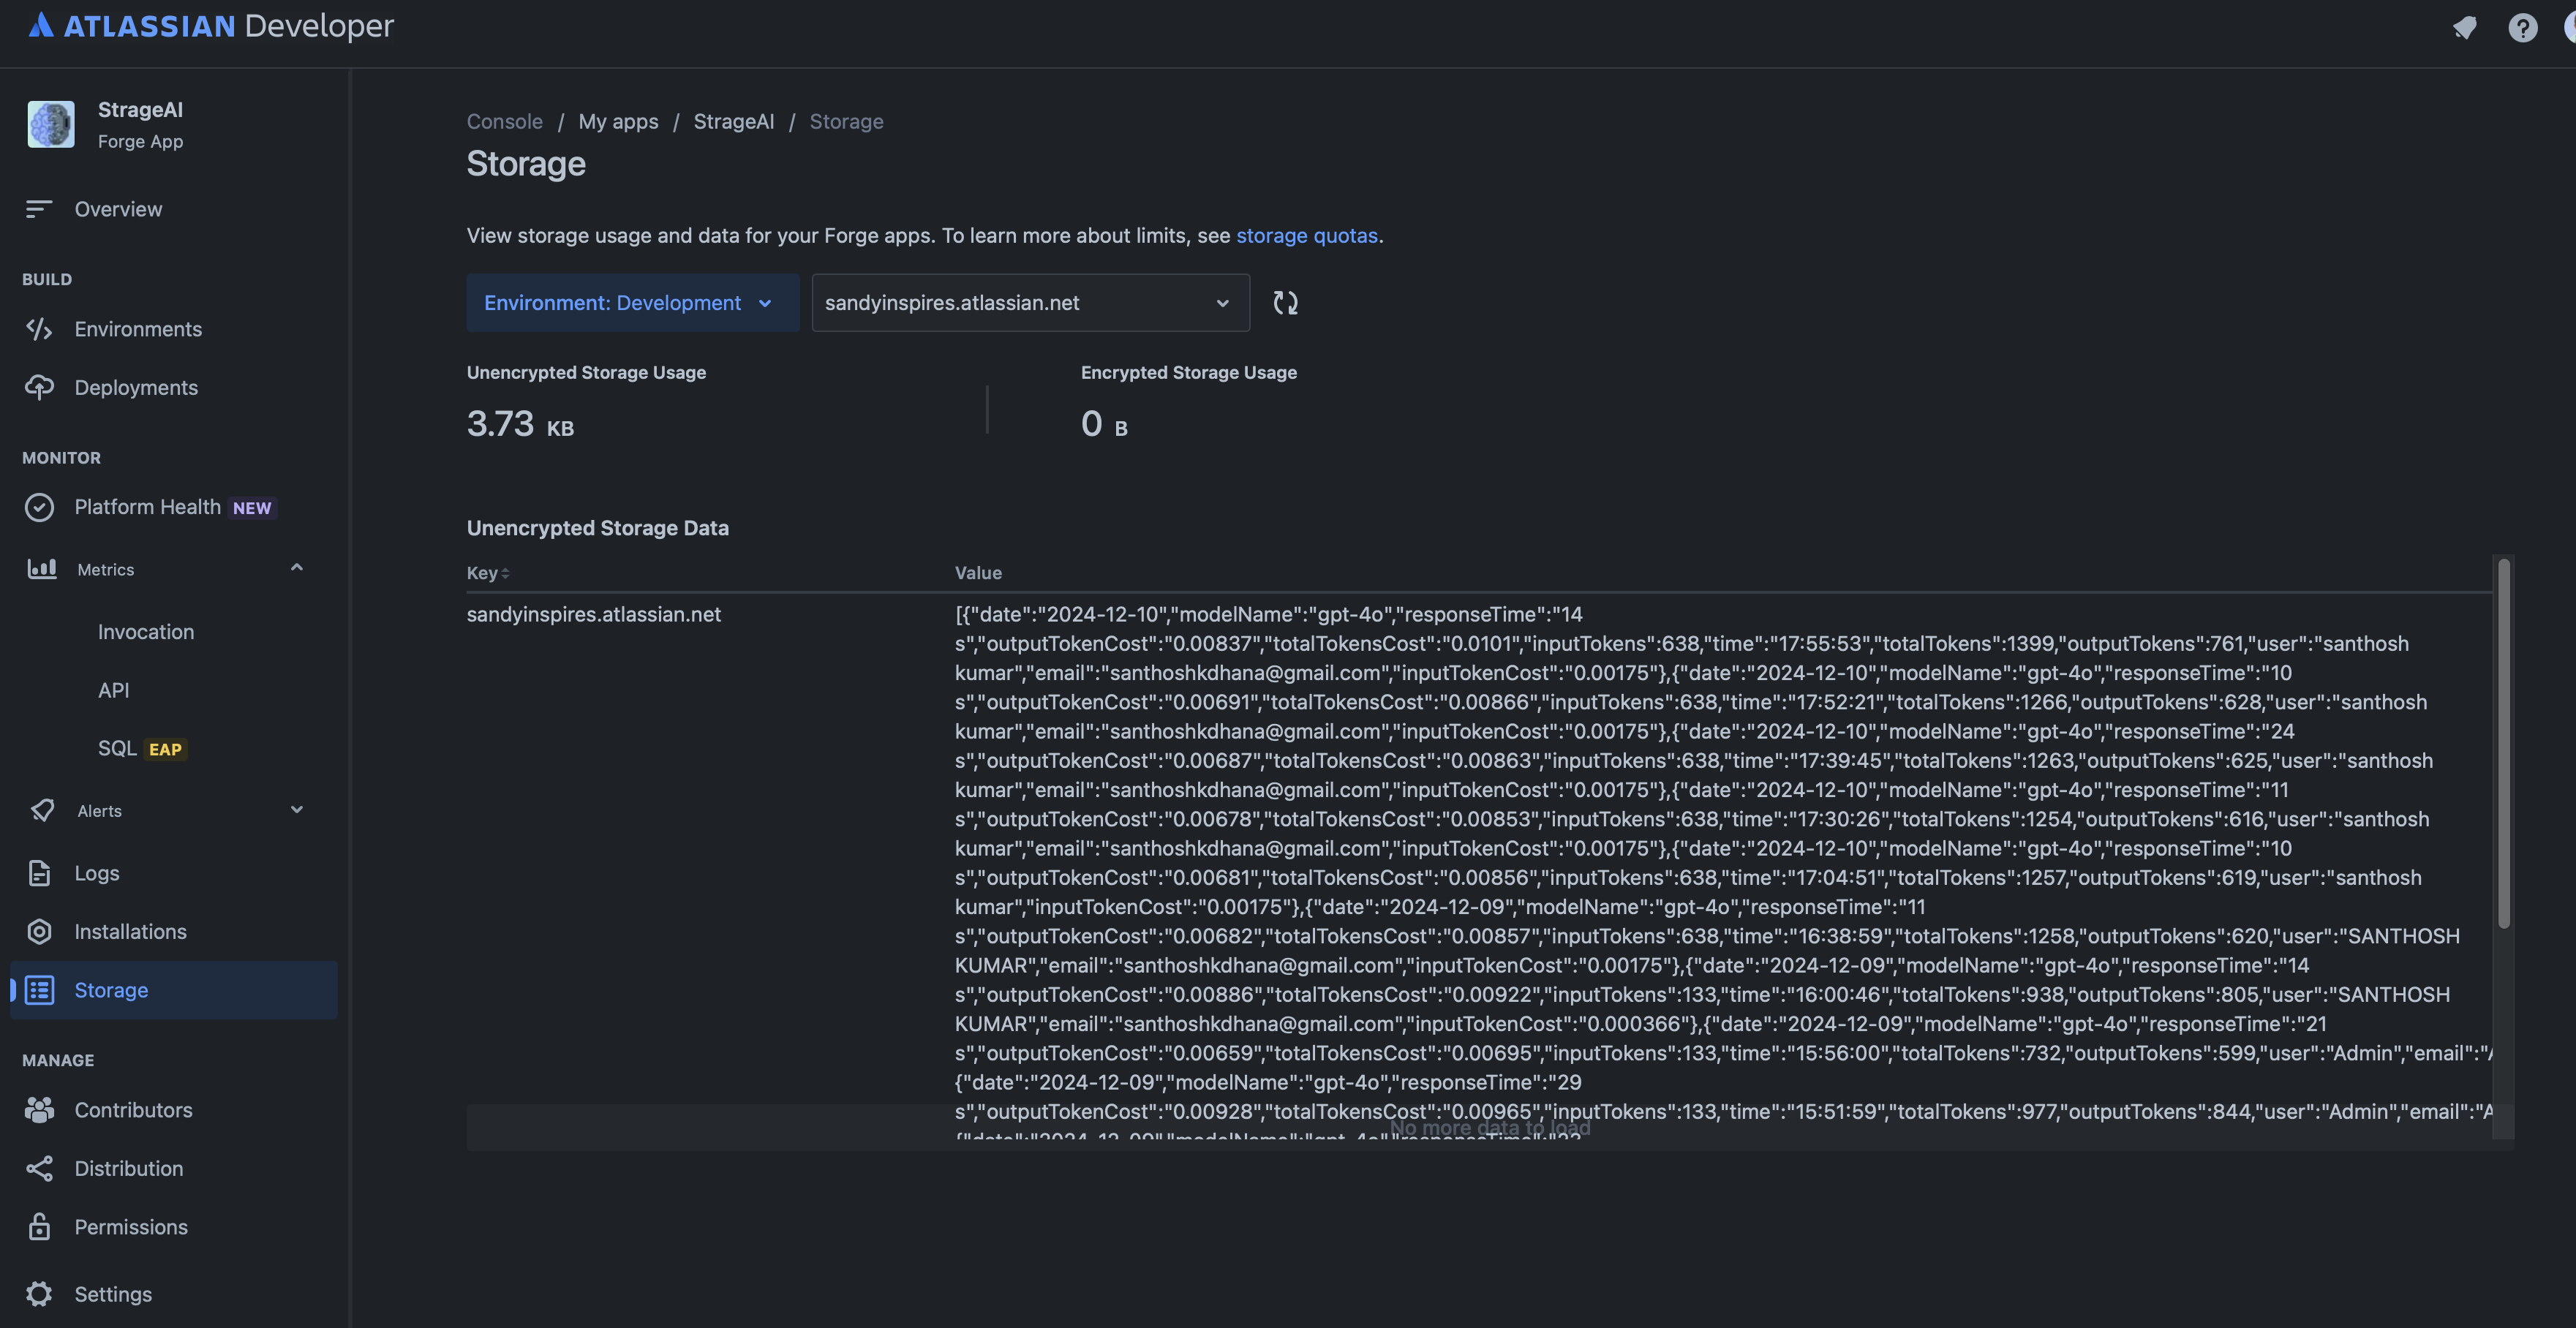This screenshot has width=2576, height=1328.
Task: Click the Atlassian Developer logo
Action: click(211, 25)
